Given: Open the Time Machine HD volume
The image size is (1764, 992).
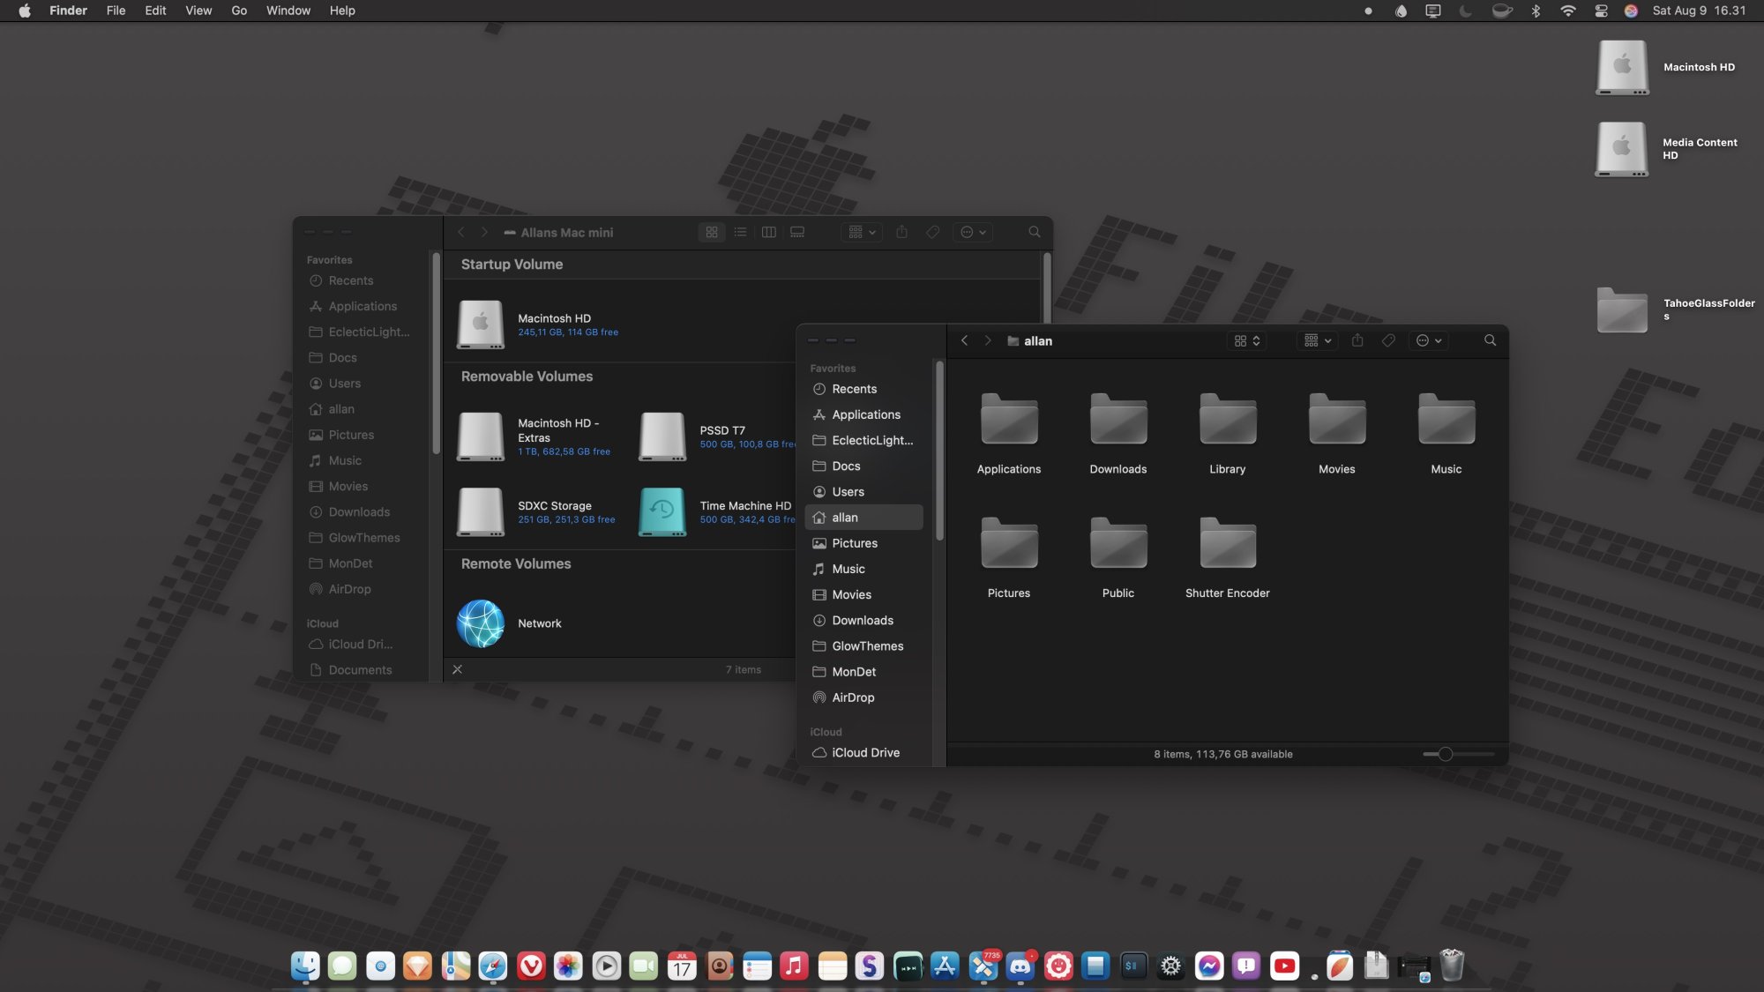Looking at the screenshot, I should 662,511.
